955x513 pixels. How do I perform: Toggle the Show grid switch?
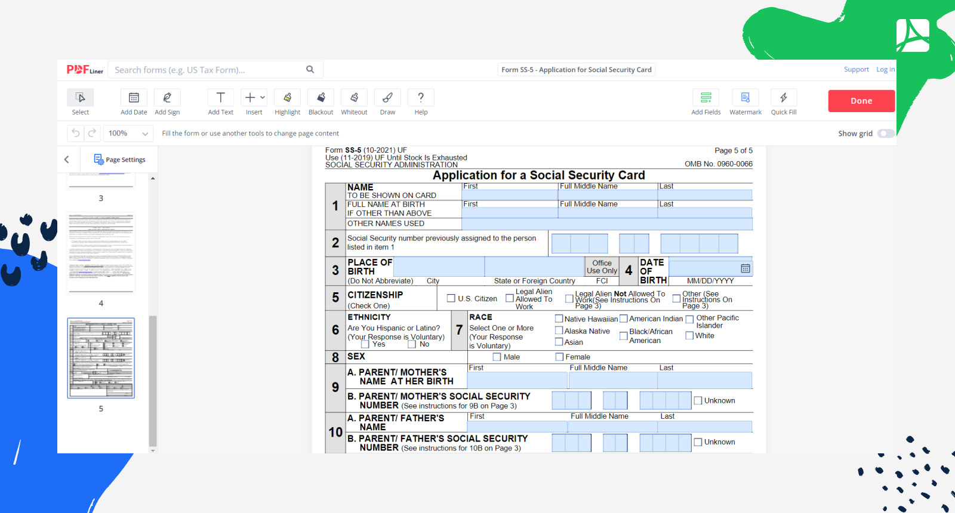pyautogui.click(x=886, y=134)
